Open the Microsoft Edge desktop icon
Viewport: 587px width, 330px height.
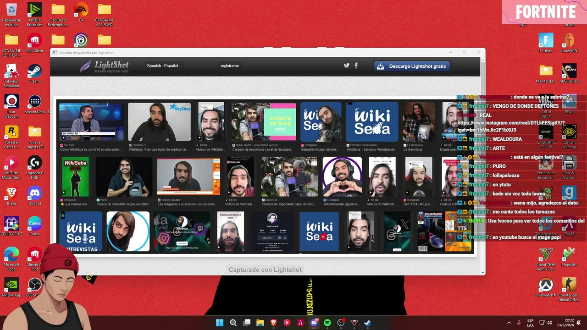click(x=11, y=259)
